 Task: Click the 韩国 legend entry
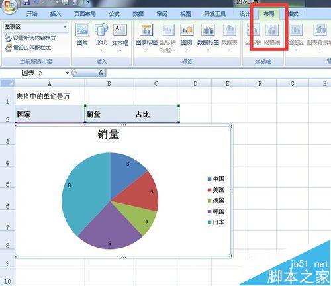pyautogui.click(x=216, y=211)
